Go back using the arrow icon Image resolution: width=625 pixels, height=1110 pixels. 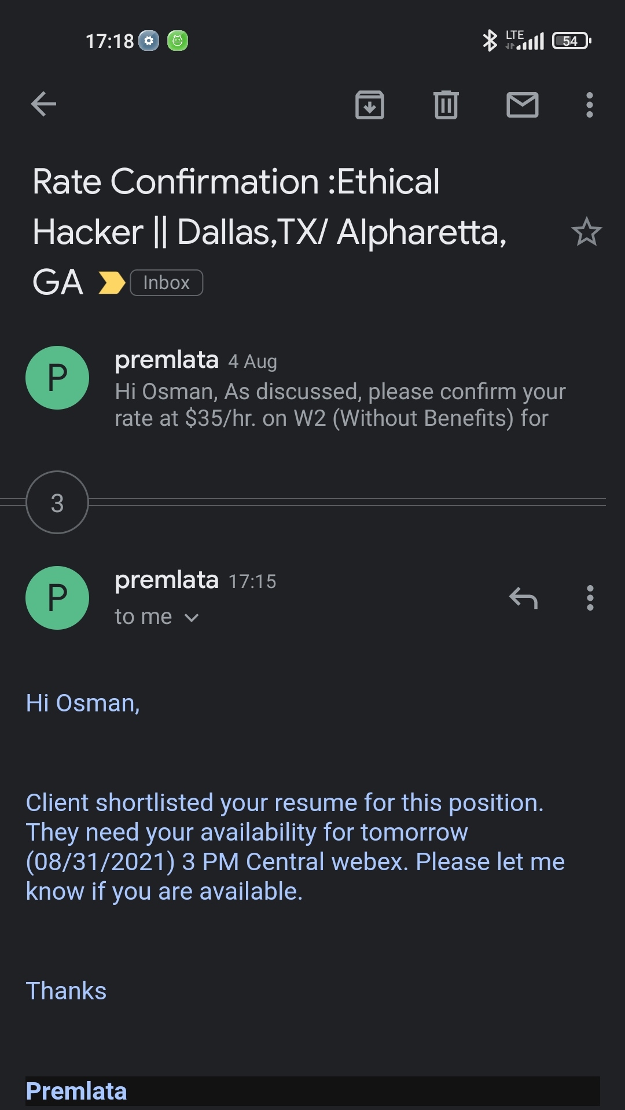pos(43,104)
